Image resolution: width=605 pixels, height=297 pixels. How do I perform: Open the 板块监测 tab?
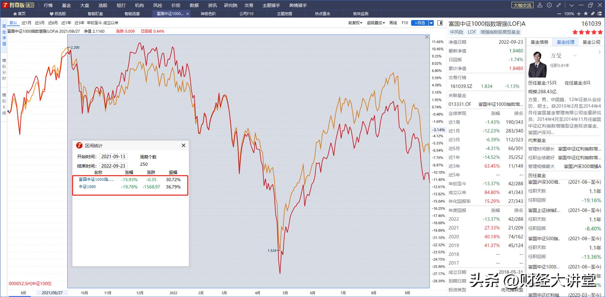point(360,14)
